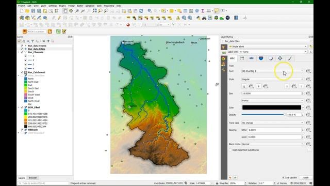Toggle visibility of Rur_data Cities layer
Viewport: 330px width, 186px height.
(22, 49)
